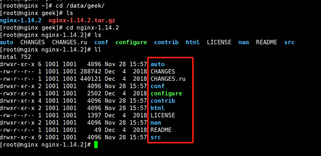Select 'auto' directory name in ll listing

pos(158,64)
